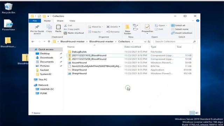Open Documents in the navigation pane
Image resolution: width=224 pixels, height=126 pixels.
[47, 62]
